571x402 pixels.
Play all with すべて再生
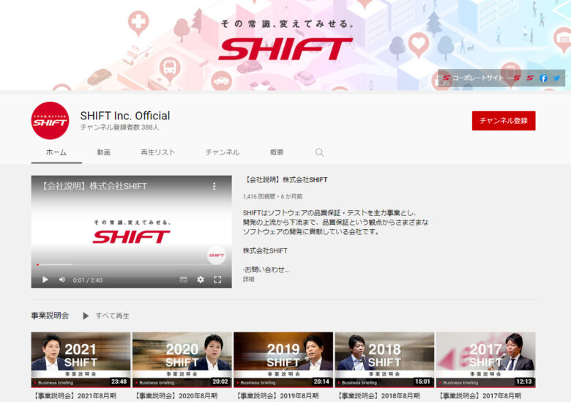click(106, 316)
